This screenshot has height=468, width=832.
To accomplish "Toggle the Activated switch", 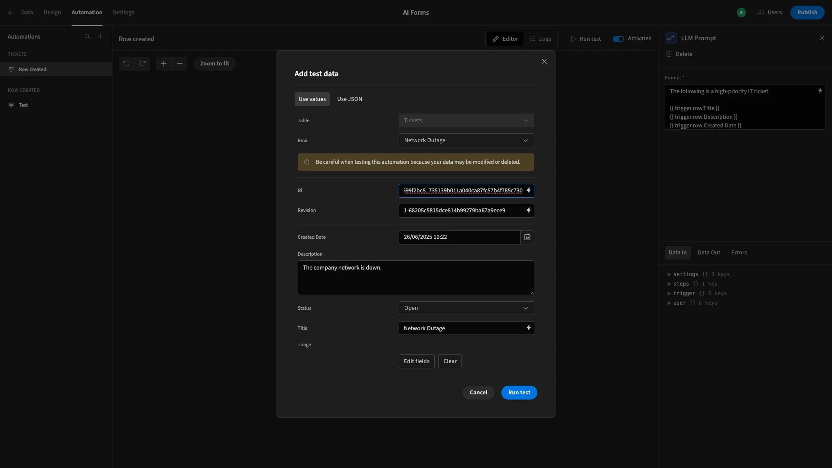I will [618, 39].
